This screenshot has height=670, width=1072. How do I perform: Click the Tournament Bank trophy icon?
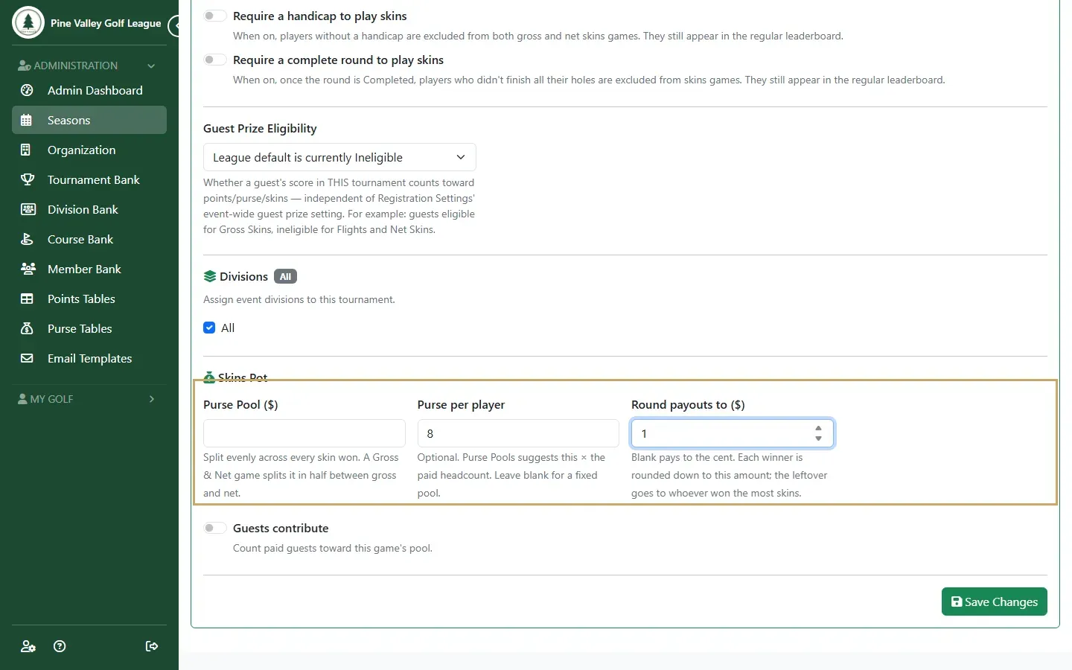point(28,179)
